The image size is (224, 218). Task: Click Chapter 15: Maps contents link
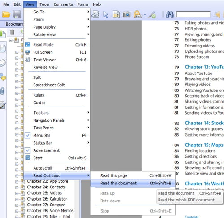[204, 145]
